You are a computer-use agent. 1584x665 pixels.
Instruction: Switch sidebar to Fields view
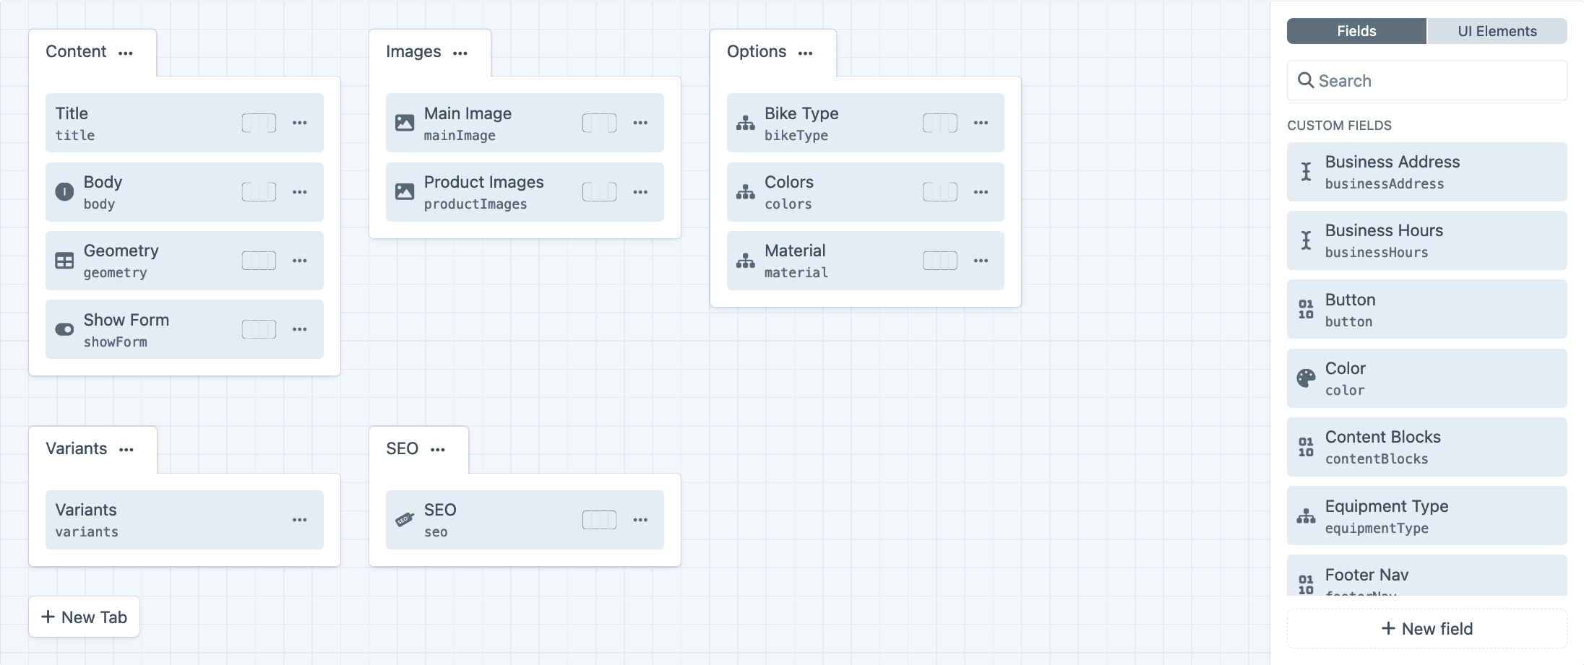(x=1356, y=31)
